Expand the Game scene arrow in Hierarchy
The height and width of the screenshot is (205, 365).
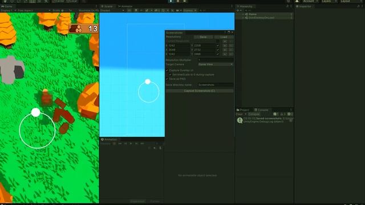click(x=243, y=14)
